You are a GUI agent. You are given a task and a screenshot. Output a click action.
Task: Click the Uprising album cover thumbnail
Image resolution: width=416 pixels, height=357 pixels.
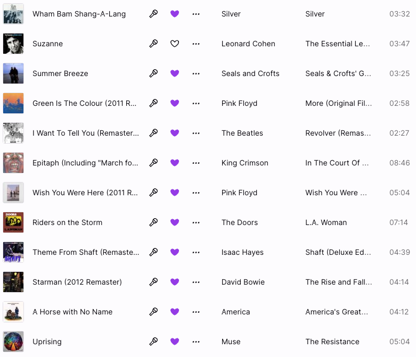tap(13, 342)
